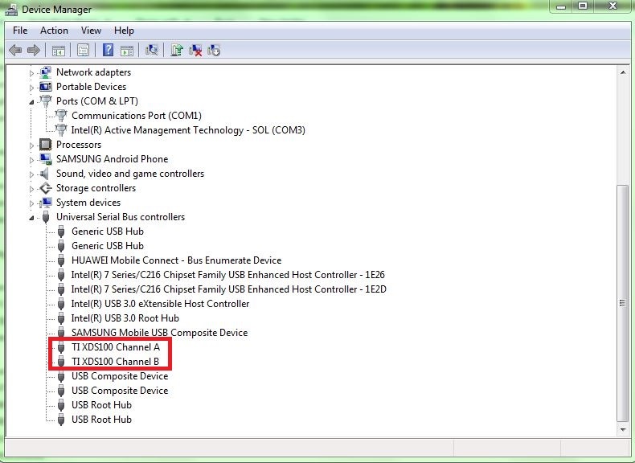Expand the System devices node
This screenshot has height=463, width=635.
click(x=31, y=203)
